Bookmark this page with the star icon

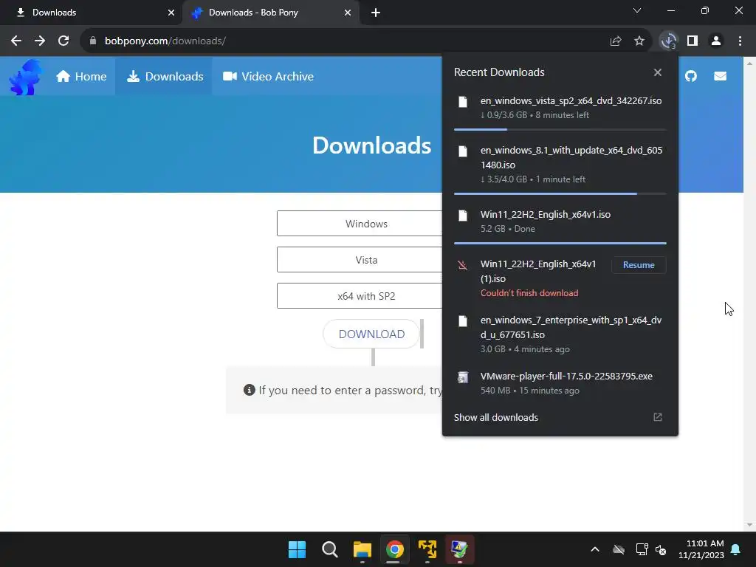coord(639,41)
